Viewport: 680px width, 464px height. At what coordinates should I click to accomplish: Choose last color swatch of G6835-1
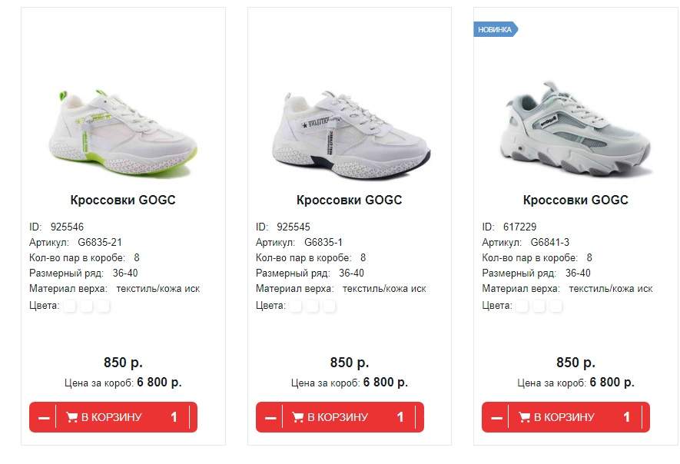point(330,307)
